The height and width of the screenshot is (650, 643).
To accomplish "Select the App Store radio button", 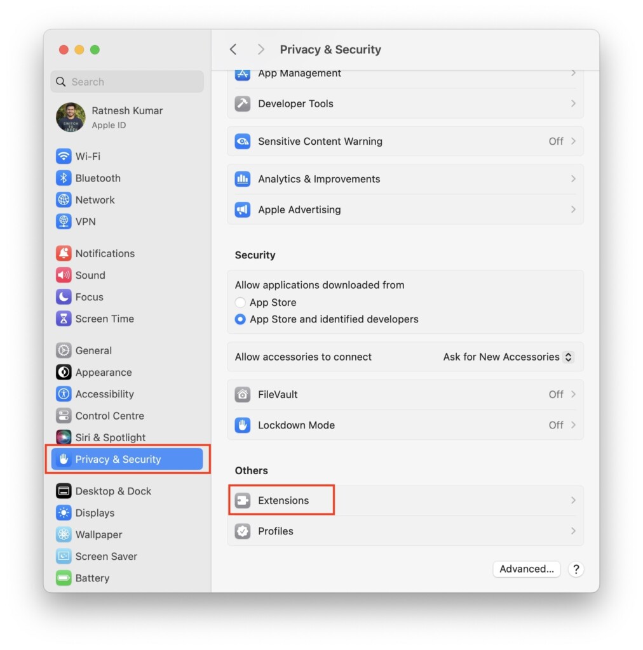I will coord(240,303).
